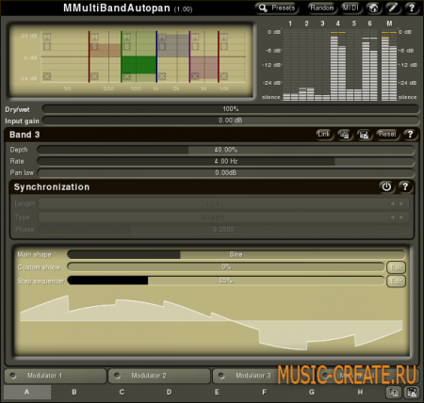Screen dimensions: 424x403
Task: Click the oscillator shape waveform display
Action: coord(211,322)
